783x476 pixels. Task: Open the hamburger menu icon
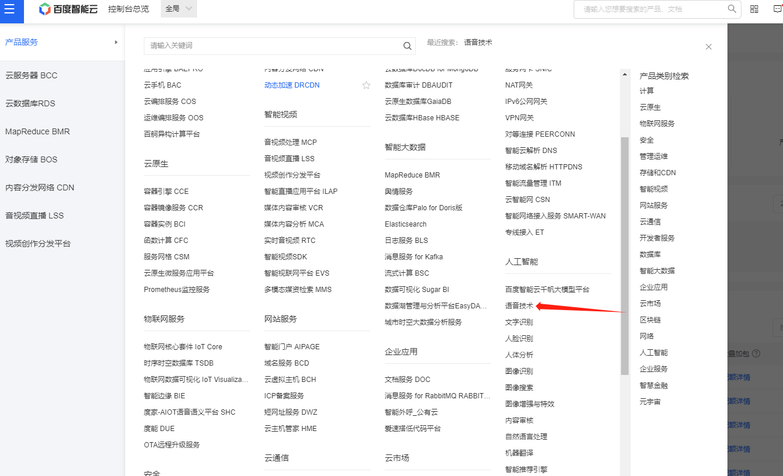click(x=9, y=9)
